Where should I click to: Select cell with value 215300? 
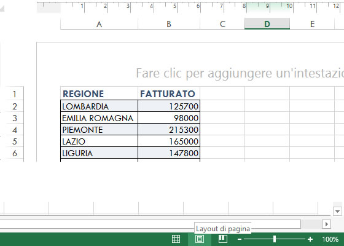coord(169,130)
